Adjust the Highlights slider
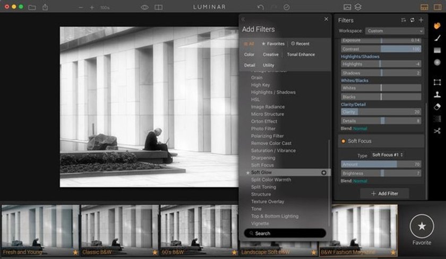 [381, 64]
